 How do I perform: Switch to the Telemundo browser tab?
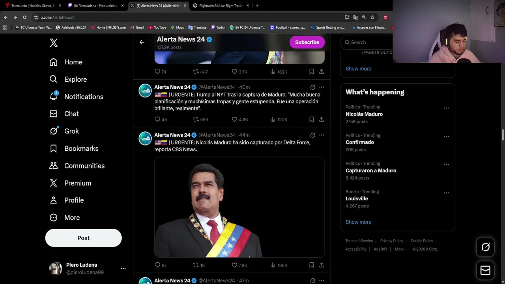coord(33,6)
